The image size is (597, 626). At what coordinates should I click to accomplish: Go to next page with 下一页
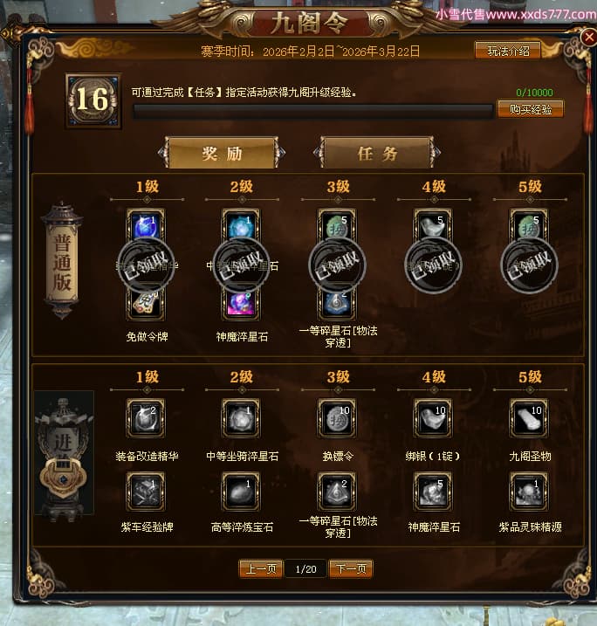tap(351, 568)
